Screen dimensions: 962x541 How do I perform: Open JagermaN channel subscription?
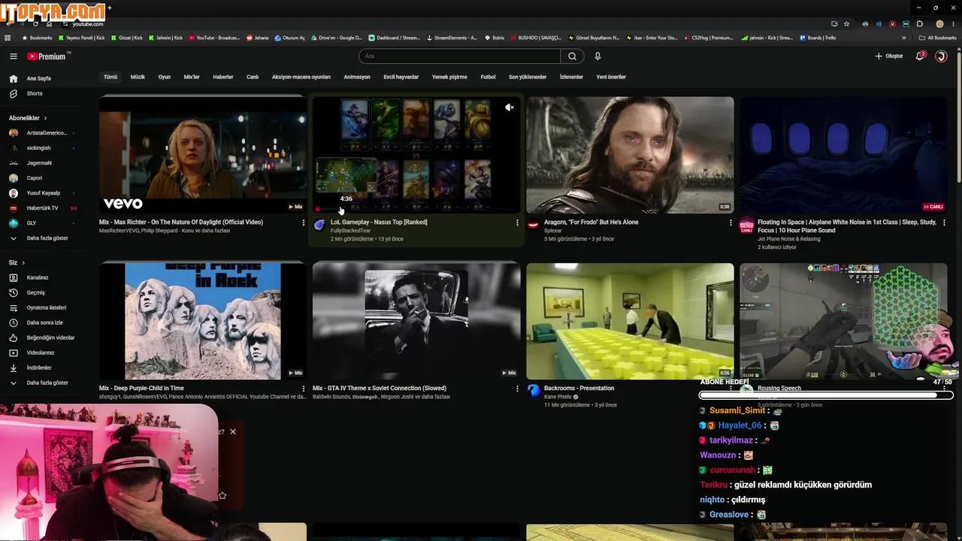click(39, 163)
